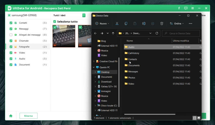
Task: Go up one folder level with up arrow
Action: coord(113,33)
